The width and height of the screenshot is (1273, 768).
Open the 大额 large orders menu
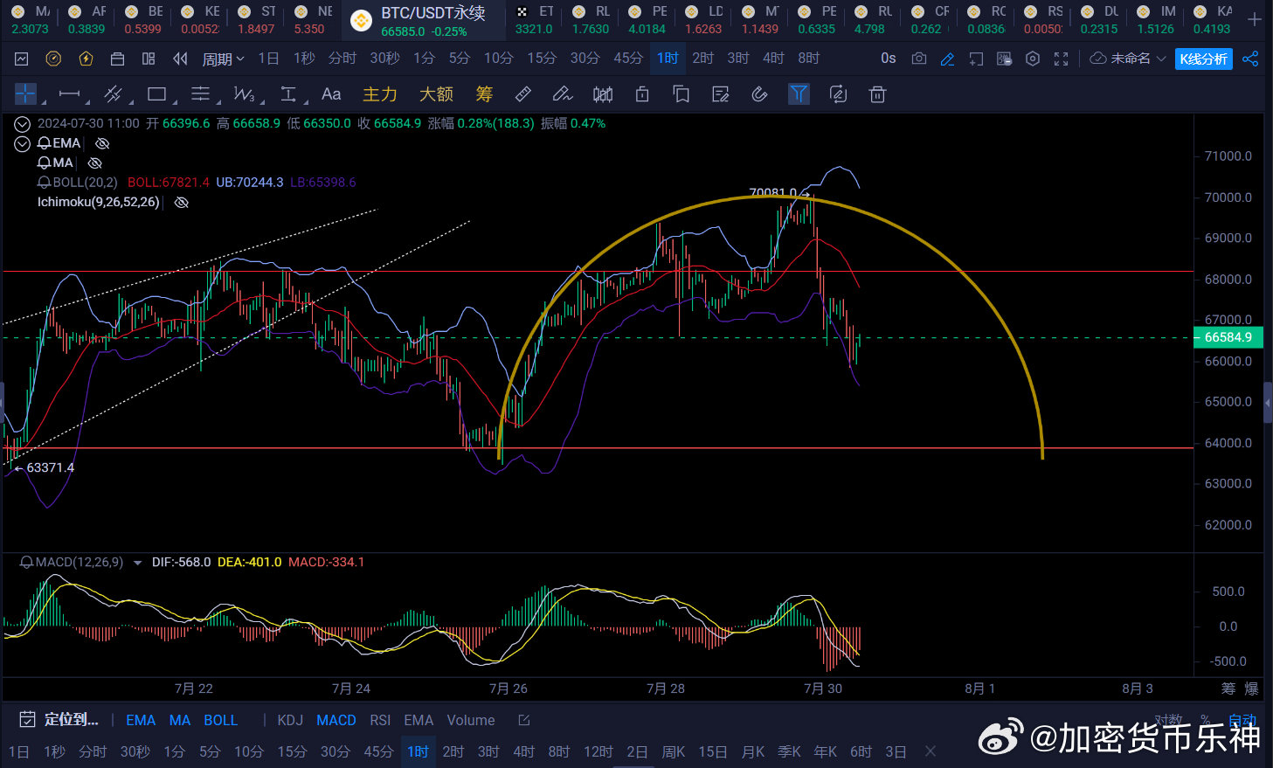[x=436, y=94]
